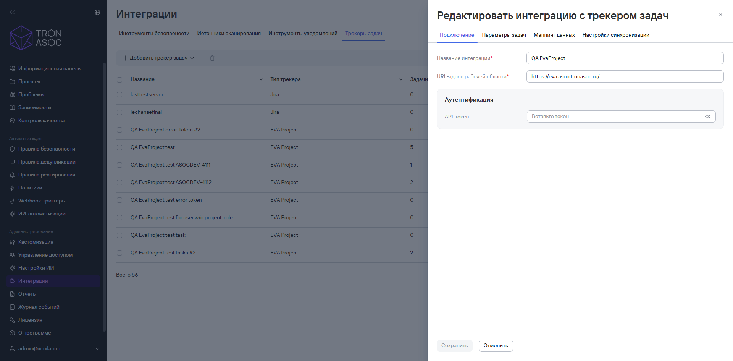
Task: Switch to Параметры задач tab
Action: (x=504, y=35)
